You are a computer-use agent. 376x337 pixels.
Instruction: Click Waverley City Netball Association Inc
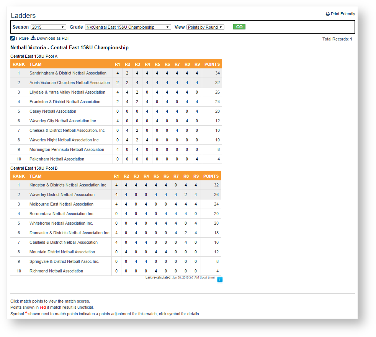[62, 121]
